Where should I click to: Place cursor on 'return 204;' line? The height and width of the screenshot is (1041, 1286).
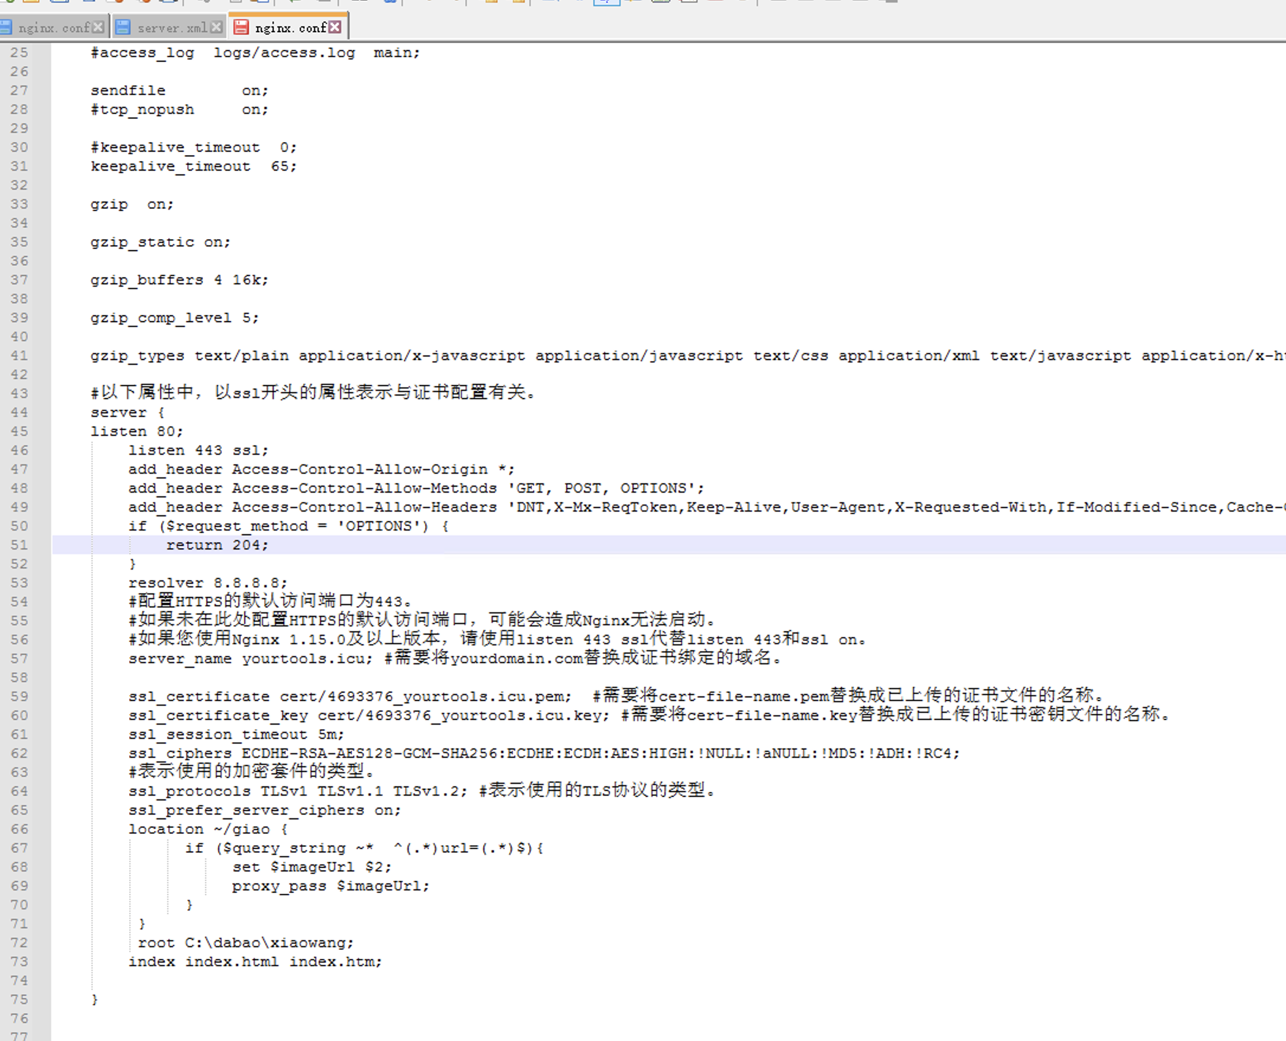pos(217,545)
